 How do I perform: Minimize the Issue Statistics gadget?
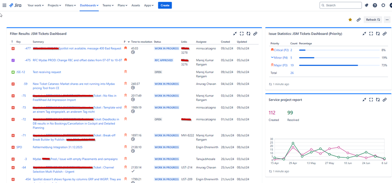(365, 33)
